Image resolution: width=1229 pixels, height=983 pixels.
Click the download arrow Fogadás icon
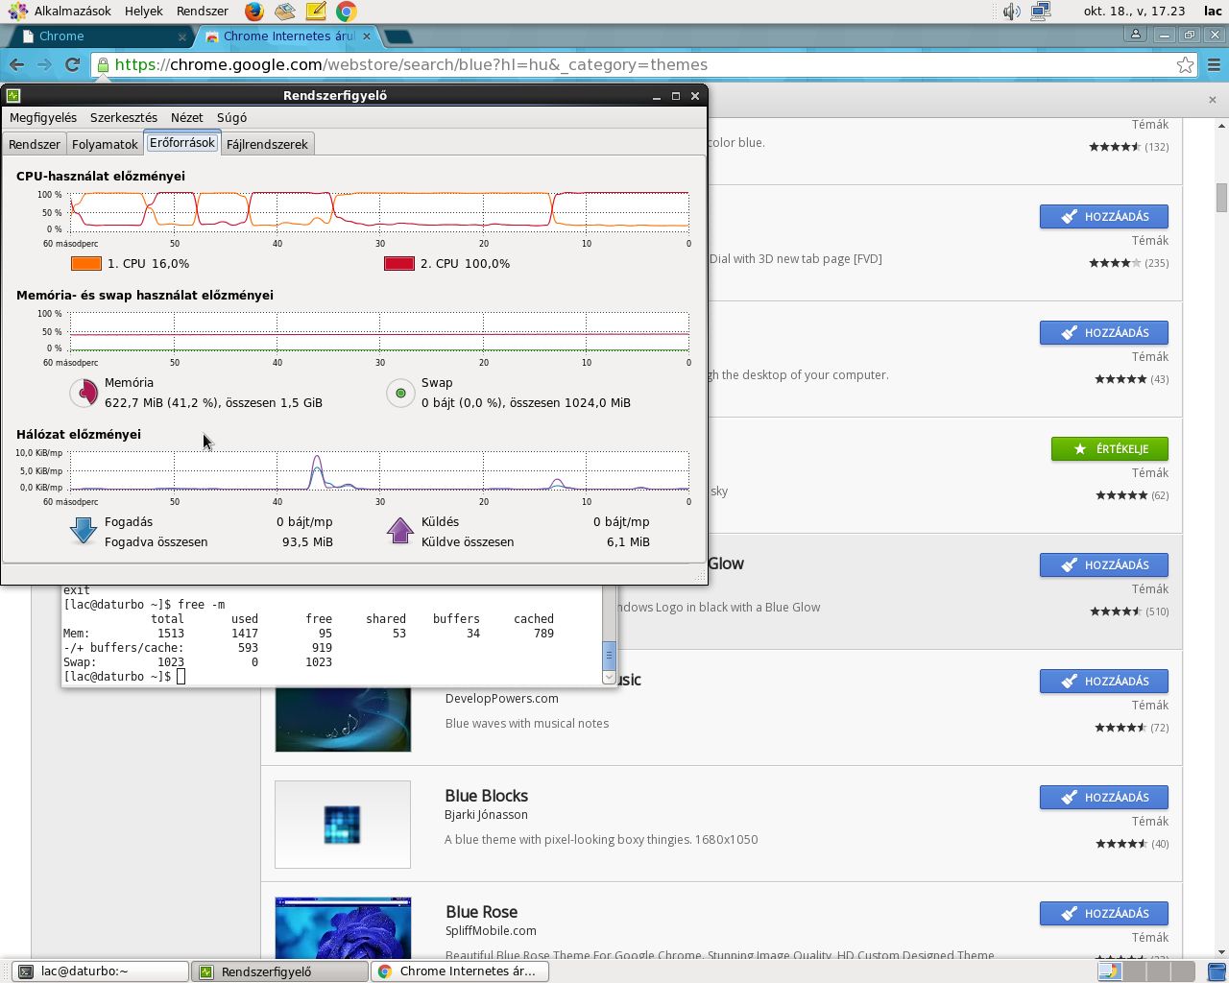tap(84, 531)
